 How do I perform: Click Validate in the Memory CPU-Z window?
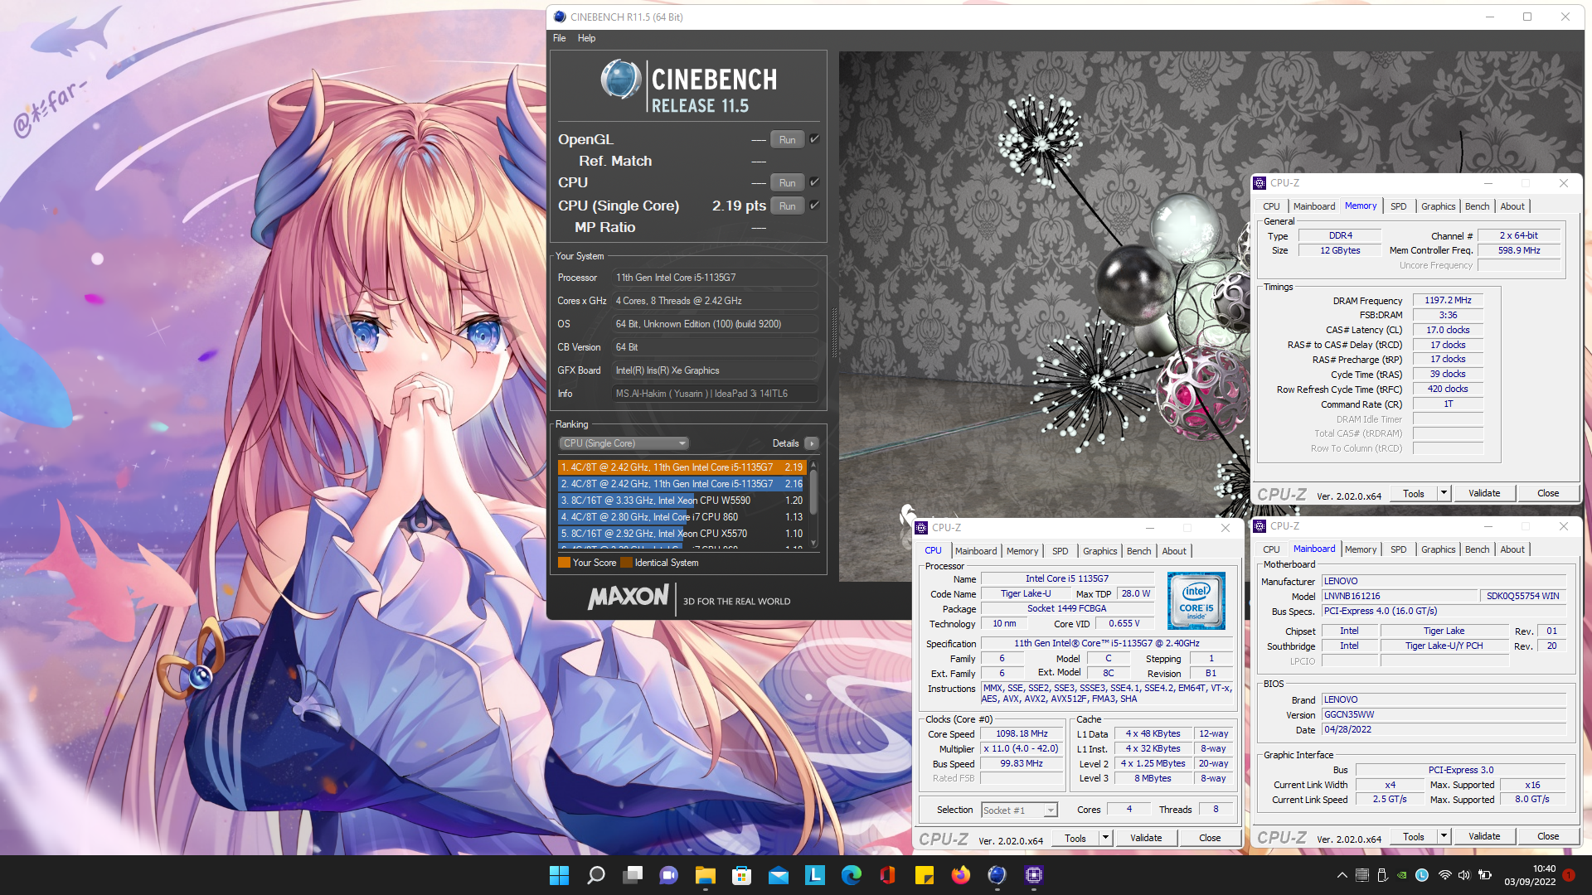(1484, 493)
